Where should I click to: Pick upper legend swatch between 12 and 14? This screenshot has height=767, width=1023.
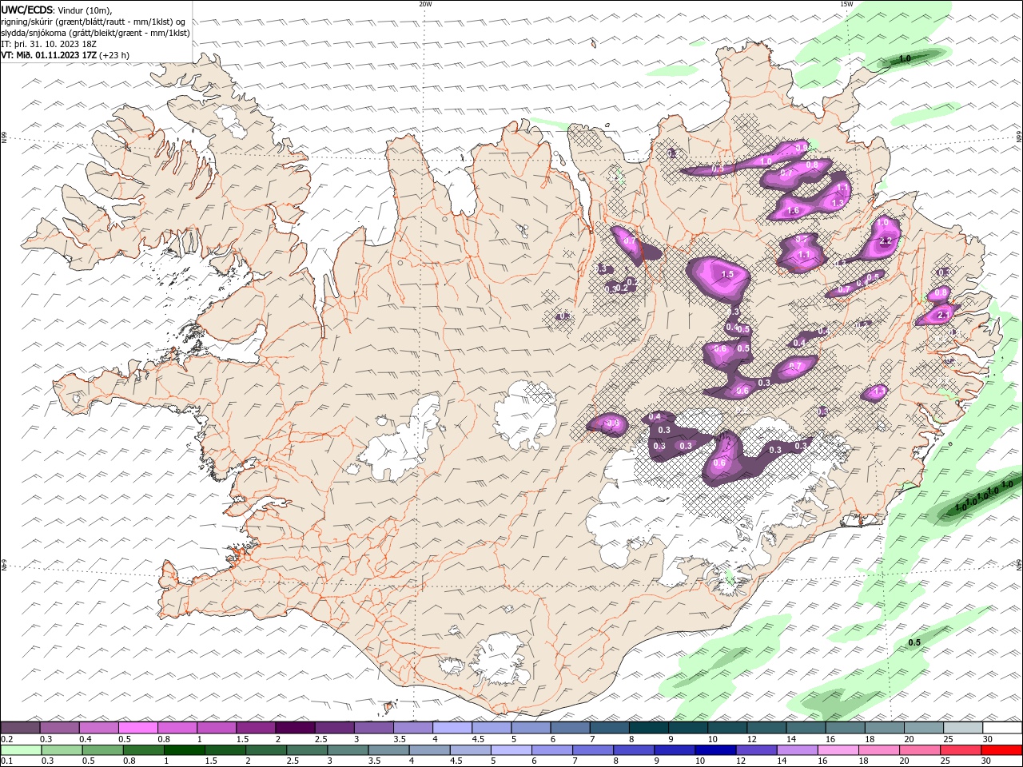(766, 728)
